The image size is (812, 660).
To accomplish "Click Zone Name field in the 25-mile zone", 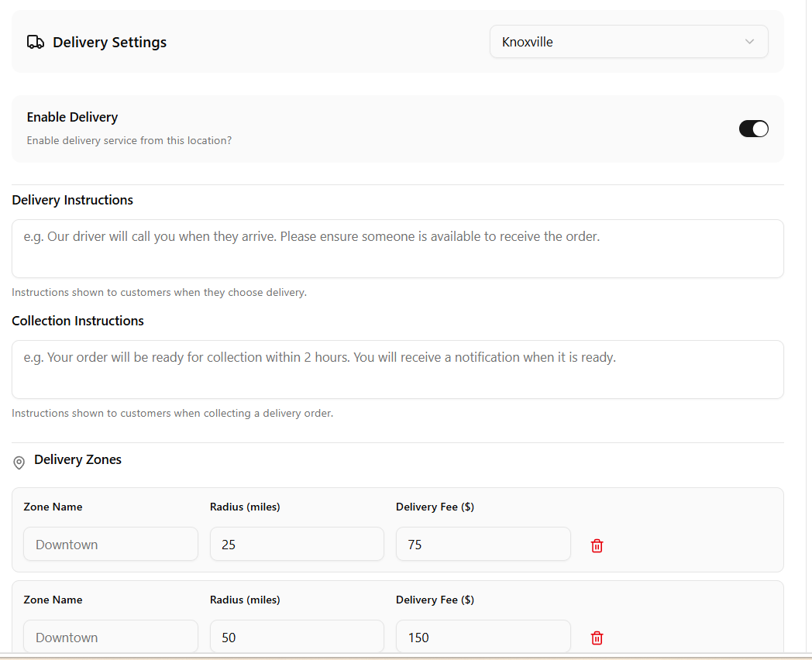I will pyautogui.click(x=111, y=544).
